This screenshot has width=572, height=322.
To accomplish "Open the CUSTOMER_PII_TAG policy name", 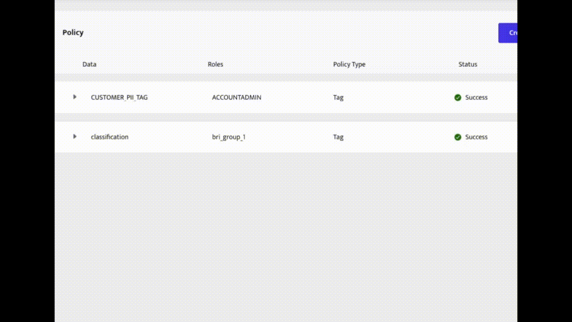I will click(x=119, y=97).
